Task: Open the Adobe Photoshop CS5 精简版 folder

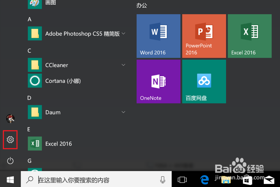Action: (77, 33)
